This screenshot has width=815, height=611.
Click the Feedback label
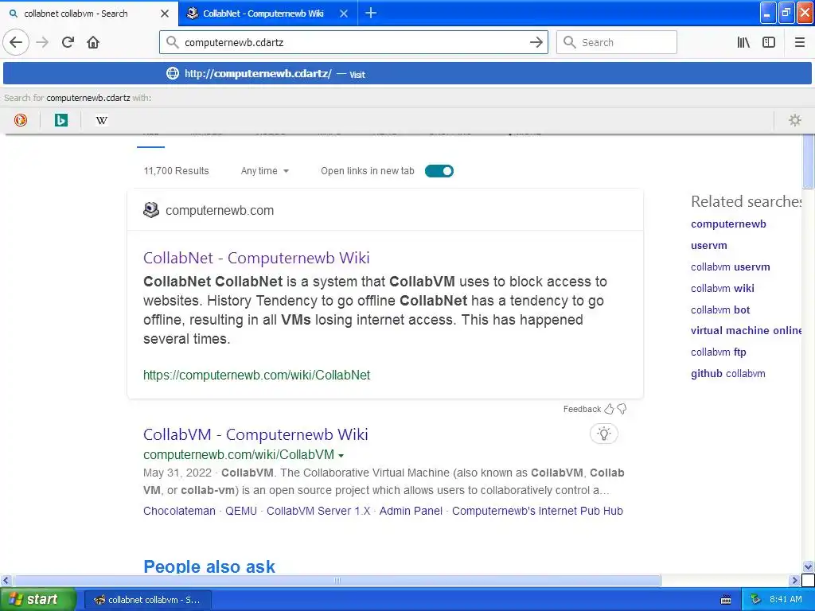click(582, 409)
